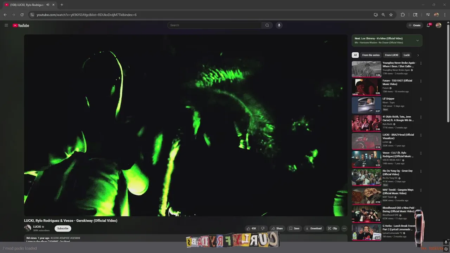Focus the YouTube search field
The width and height of the screenshot is (450, 253).
pyautogui.click(x=214, y=25)
